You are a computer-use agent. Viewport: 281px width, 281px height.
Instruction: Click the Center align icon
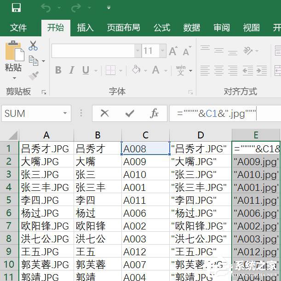tap(218, 70)
